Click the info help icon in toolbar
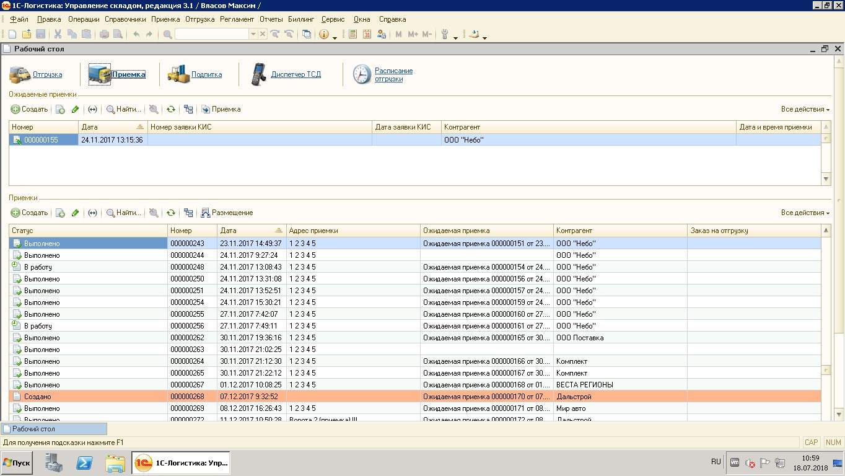Viewport: 845px width, 476px height. pos(324,34)
